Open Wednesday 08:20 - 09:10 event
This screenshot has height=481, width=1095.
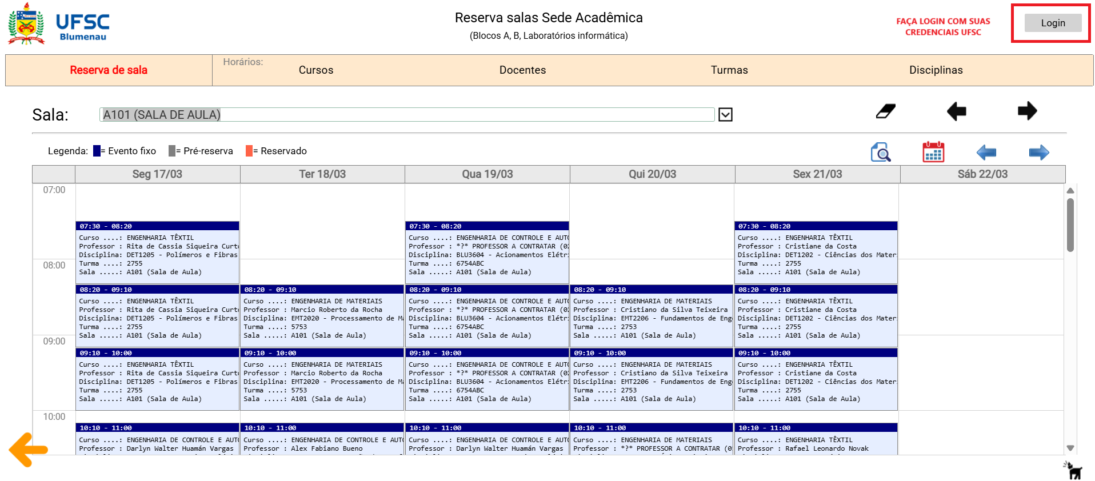pyautogui.click(x=487, y=316)
